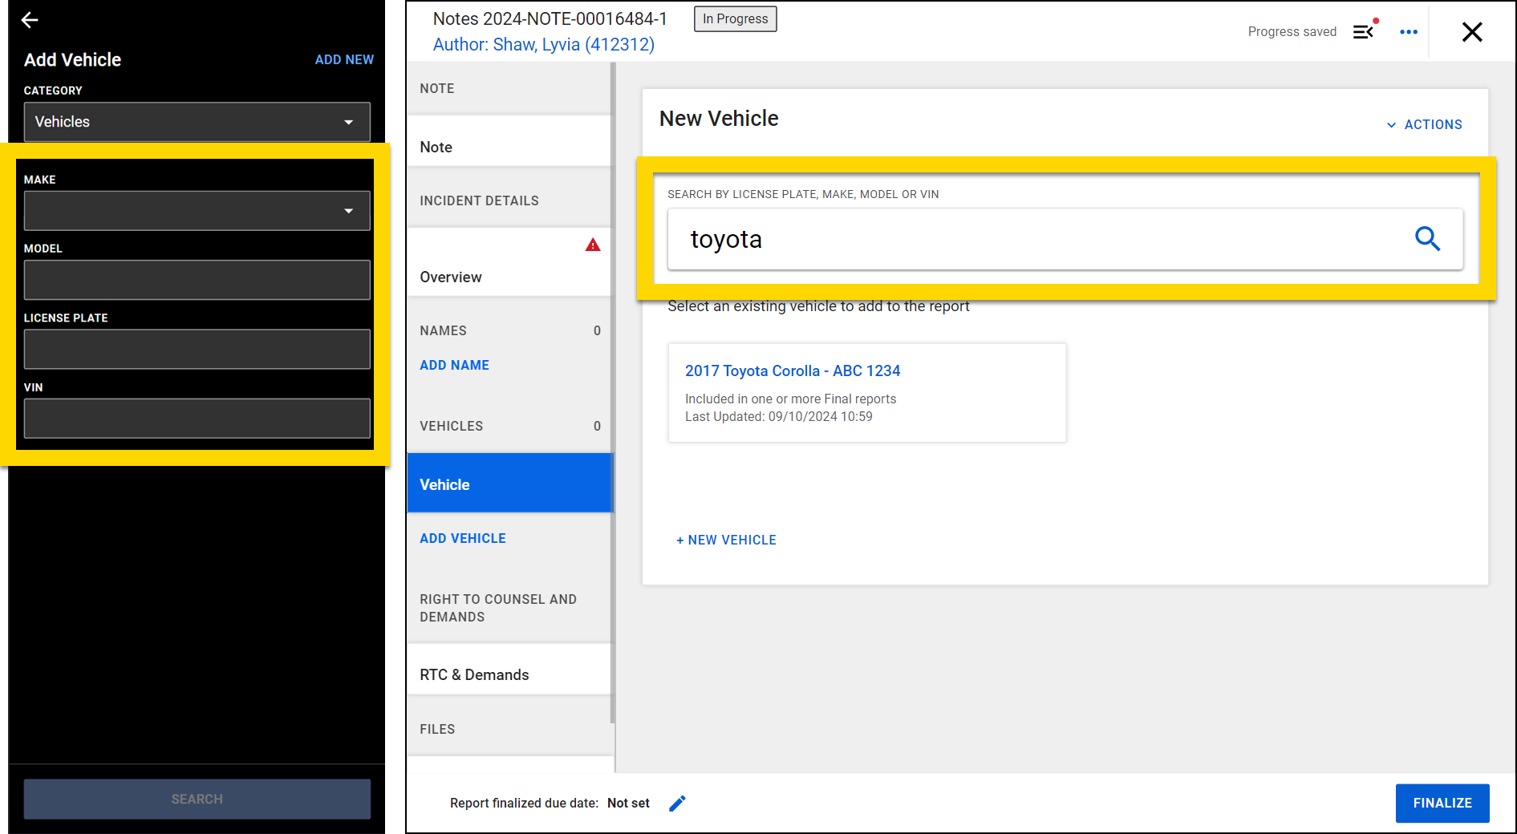The height and width of the screenshot is (834, 1517).
Task: Click the + New Vehicle link
Action: pyautogui.click(x=726, y=540)
